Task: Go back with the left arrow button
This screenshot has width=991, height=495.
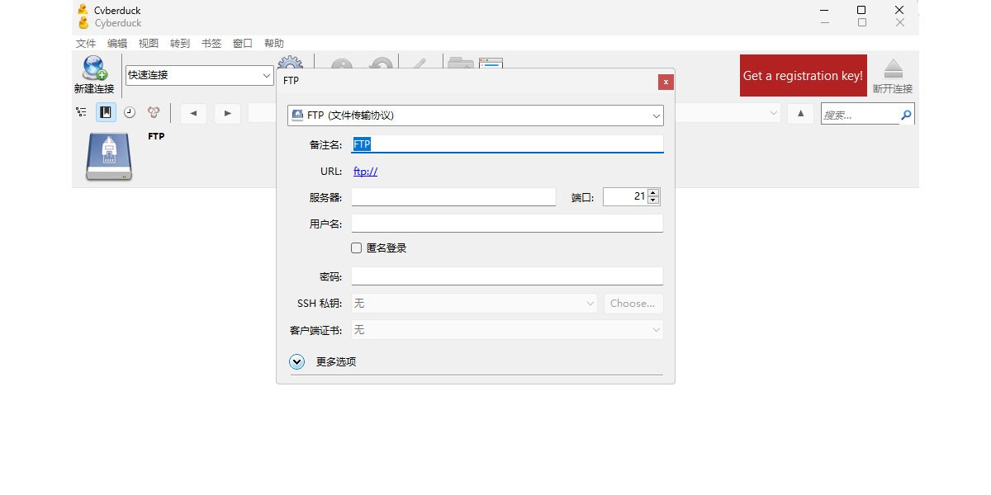Action: coord(193,113)
